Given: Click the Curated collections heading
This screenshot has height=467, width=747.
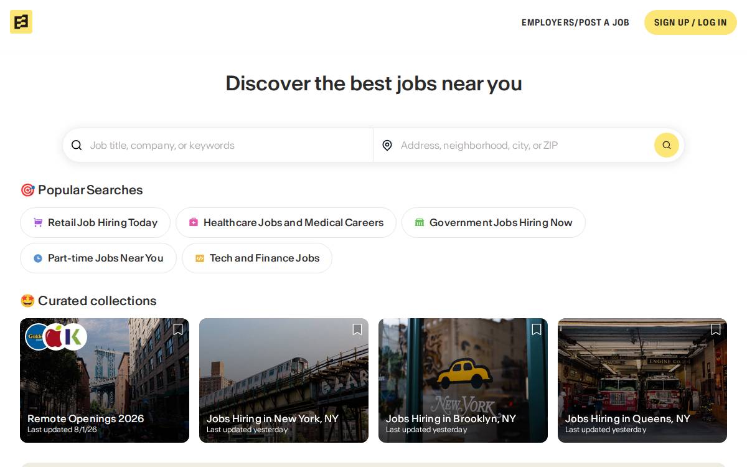Looking at the screenshot, I should (x=88, y=301).
